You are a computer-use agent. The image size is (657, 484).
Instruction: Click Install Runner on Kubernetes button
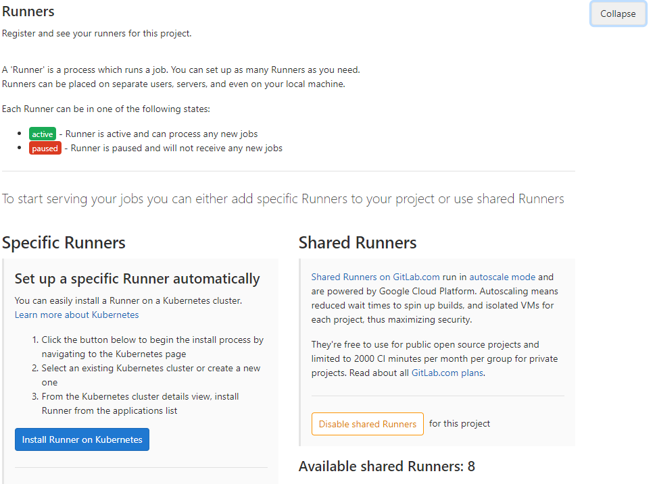(82, 439)
